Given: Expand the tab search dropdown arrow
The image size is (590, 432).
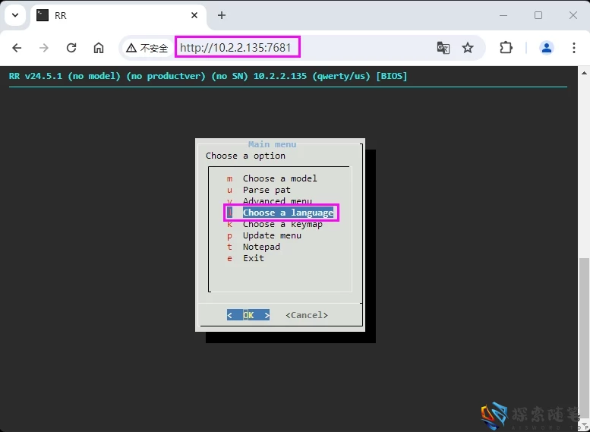Looking at the screenshot, I should pyautogui.click(x=15, y=15).
